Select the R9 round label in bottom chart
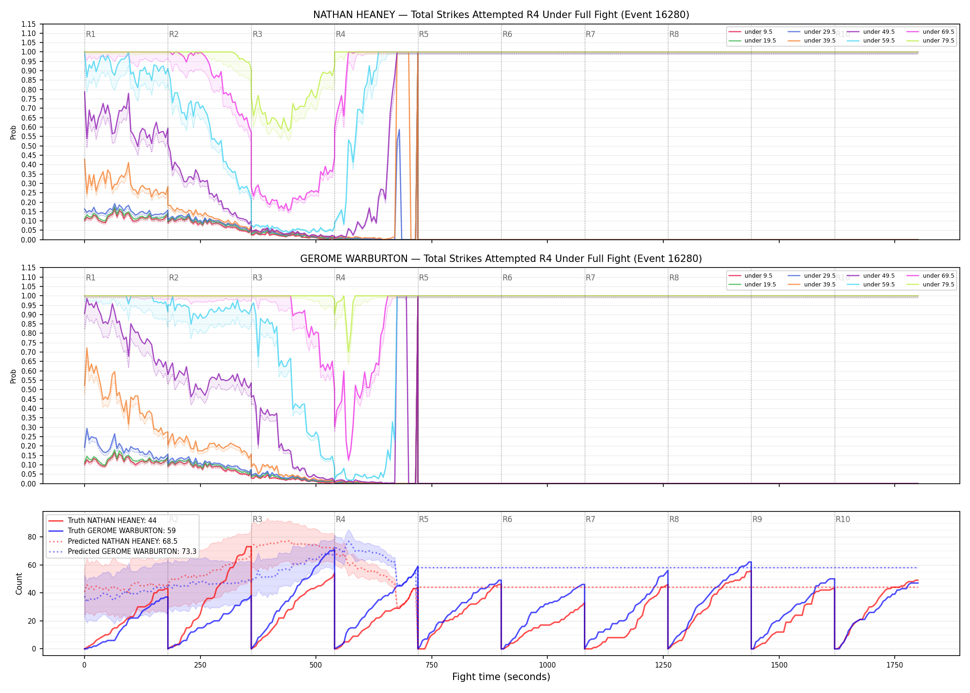Screen dimensions: 970x693 click(757, 519)
